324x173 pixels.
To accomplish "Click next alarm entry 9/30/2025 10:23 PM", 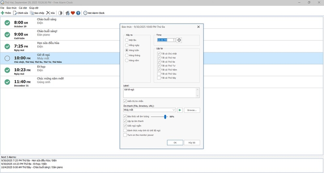I will point(24,164).
